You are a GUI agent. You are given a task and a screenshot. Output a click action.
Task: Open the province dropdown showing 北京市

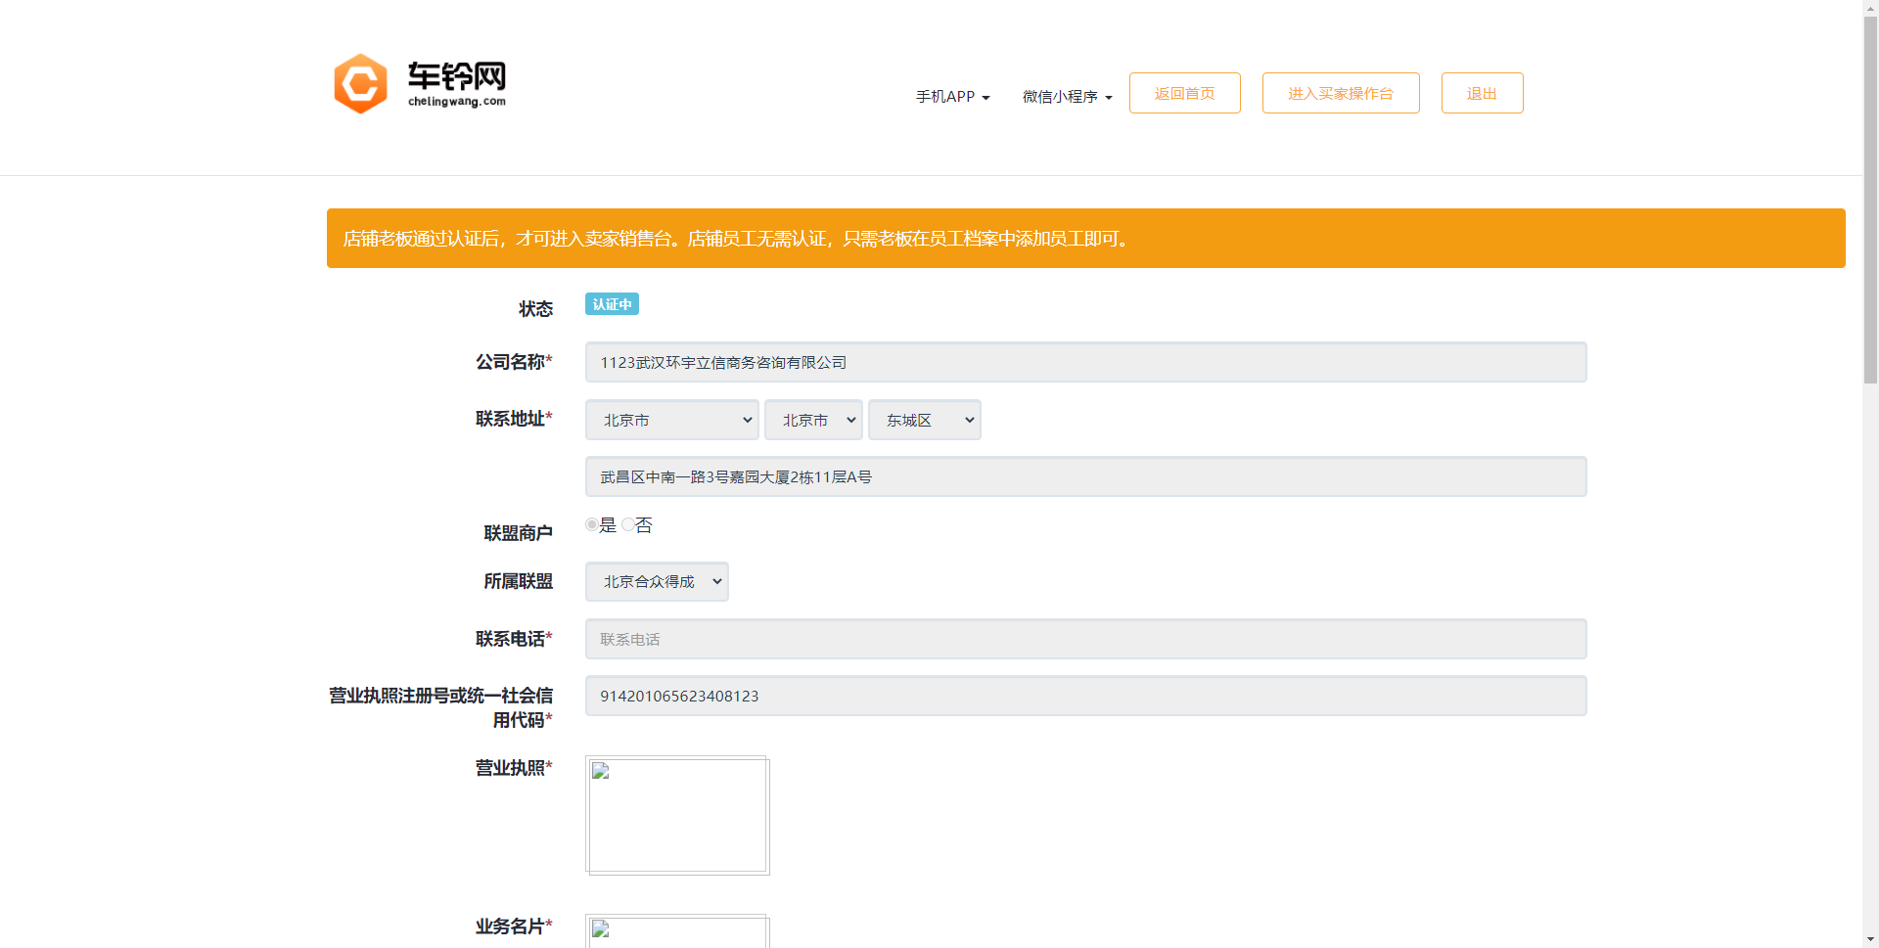(x=671, y=420)
